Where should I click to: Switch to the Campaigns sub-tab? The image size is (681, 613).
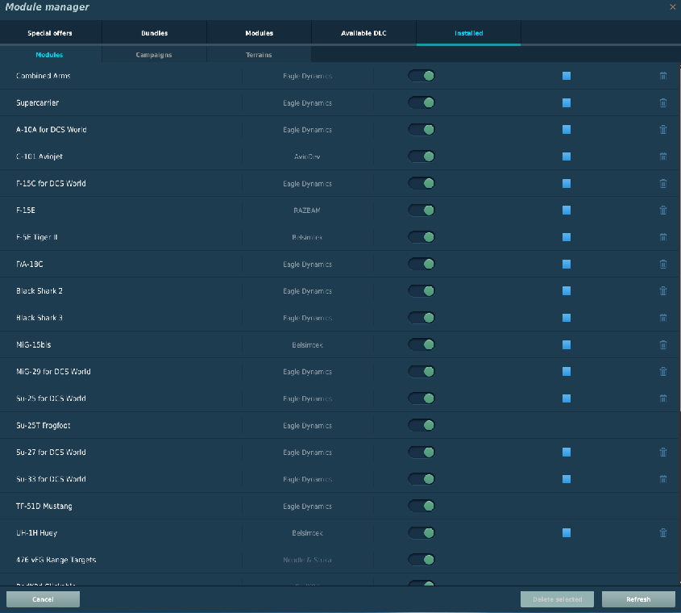(x=154, y=55)
